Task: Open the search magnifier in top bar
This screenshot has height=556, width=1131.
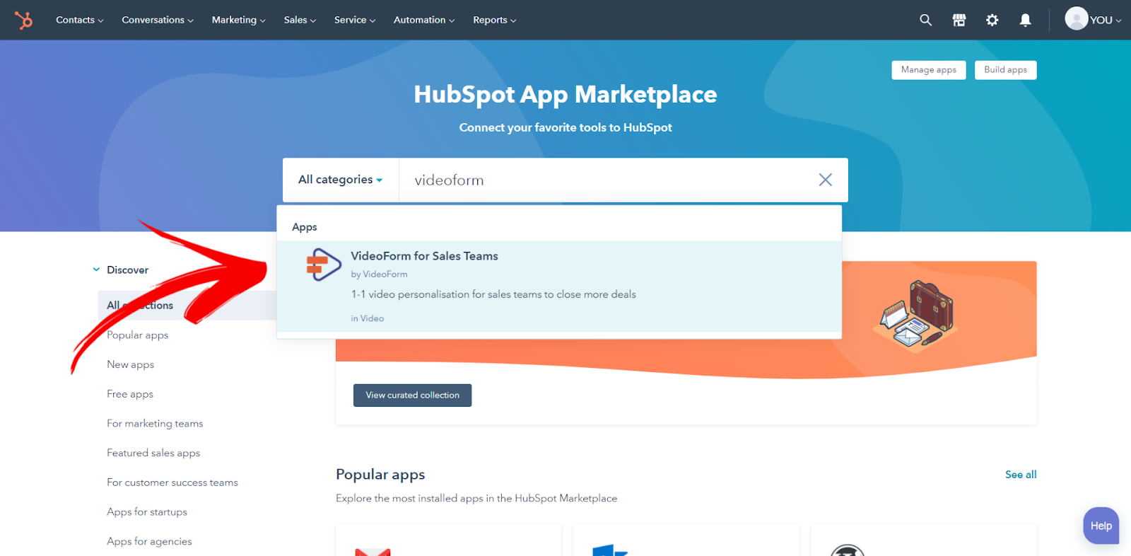Action: tap(925, 20)
